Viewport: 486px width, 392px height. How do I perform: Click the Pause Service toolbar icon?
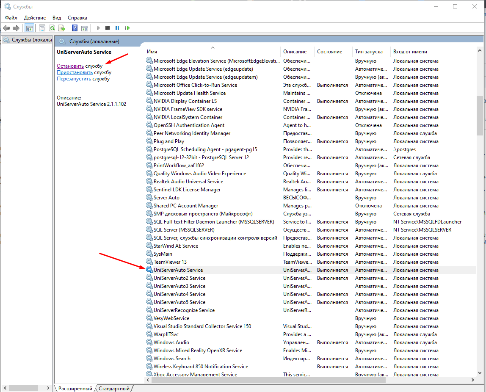117,28
